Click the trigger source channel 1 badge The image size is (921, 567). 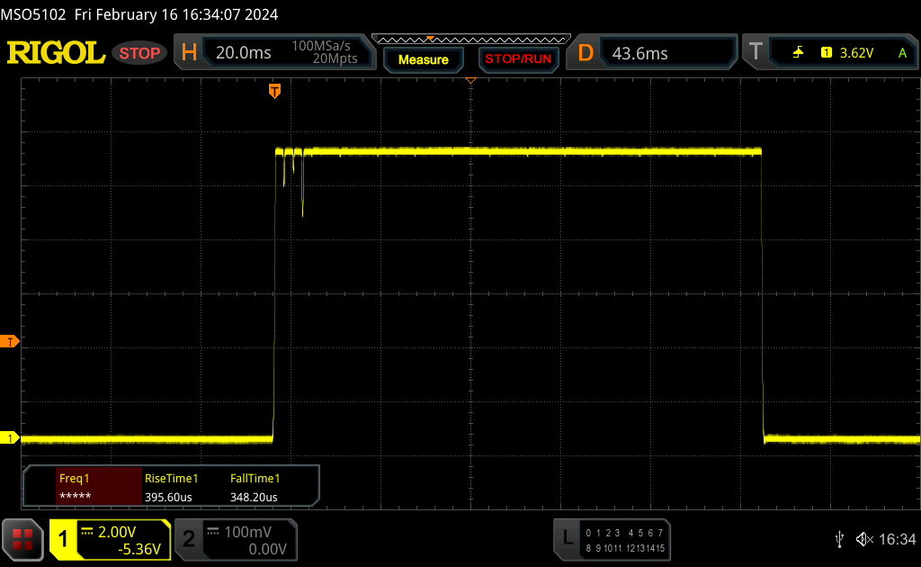826,53
